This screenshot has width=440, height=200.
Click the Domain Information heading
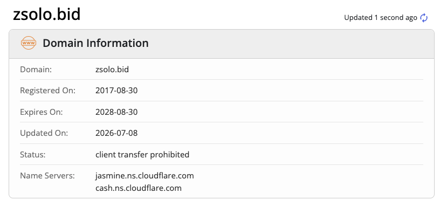click(95, 43)
